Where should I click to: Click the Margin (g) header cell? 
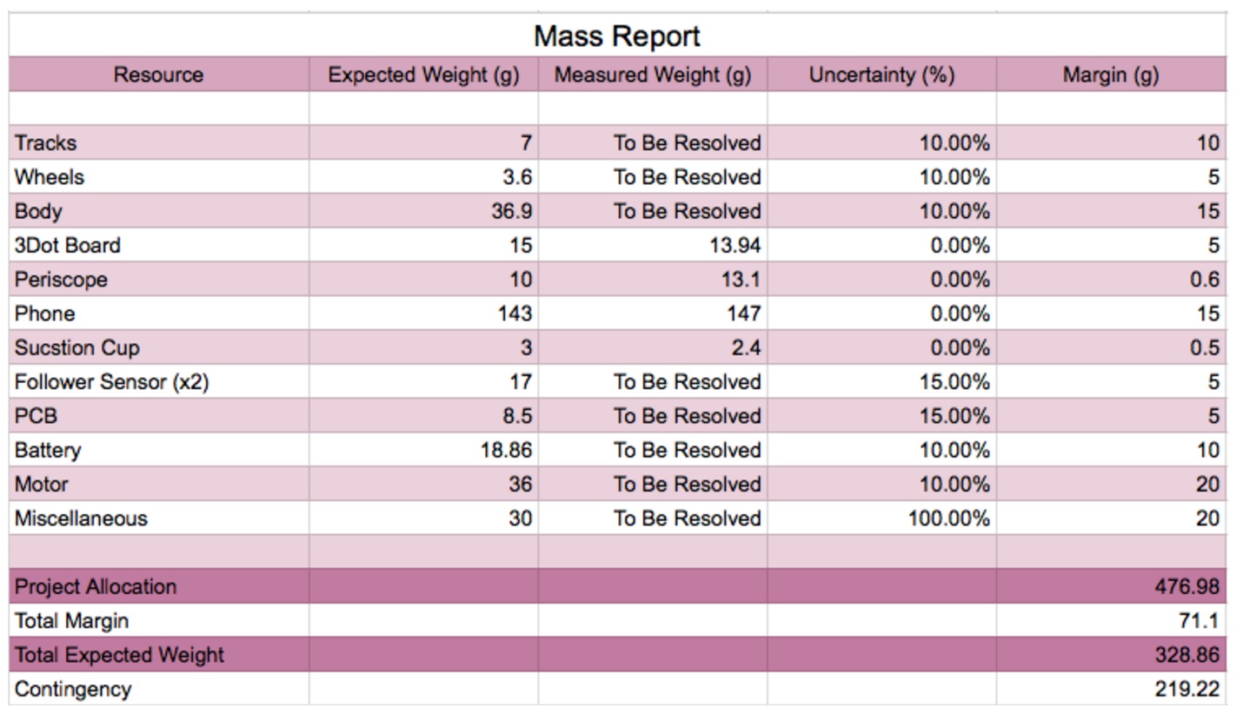pyautogui.click(x=1111, y=75)
